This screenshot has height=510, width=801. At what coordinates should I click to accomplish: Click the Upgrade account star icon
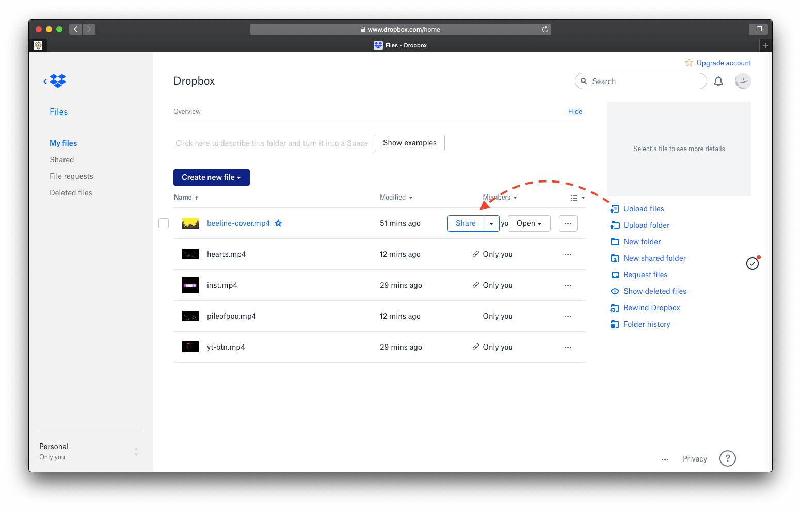click(689, 63)
